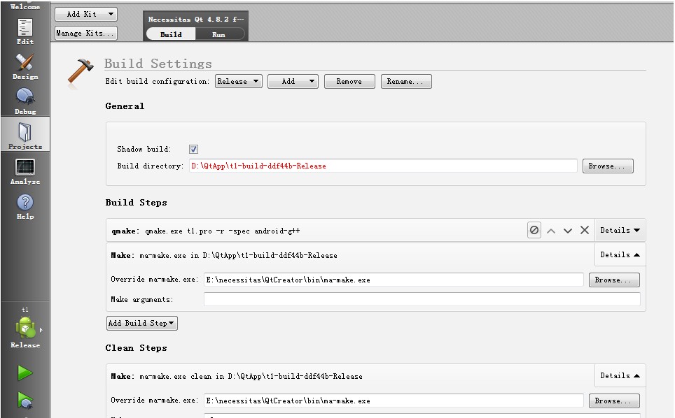
Task: Click the Rename configuration button
Action: (406, 81)
